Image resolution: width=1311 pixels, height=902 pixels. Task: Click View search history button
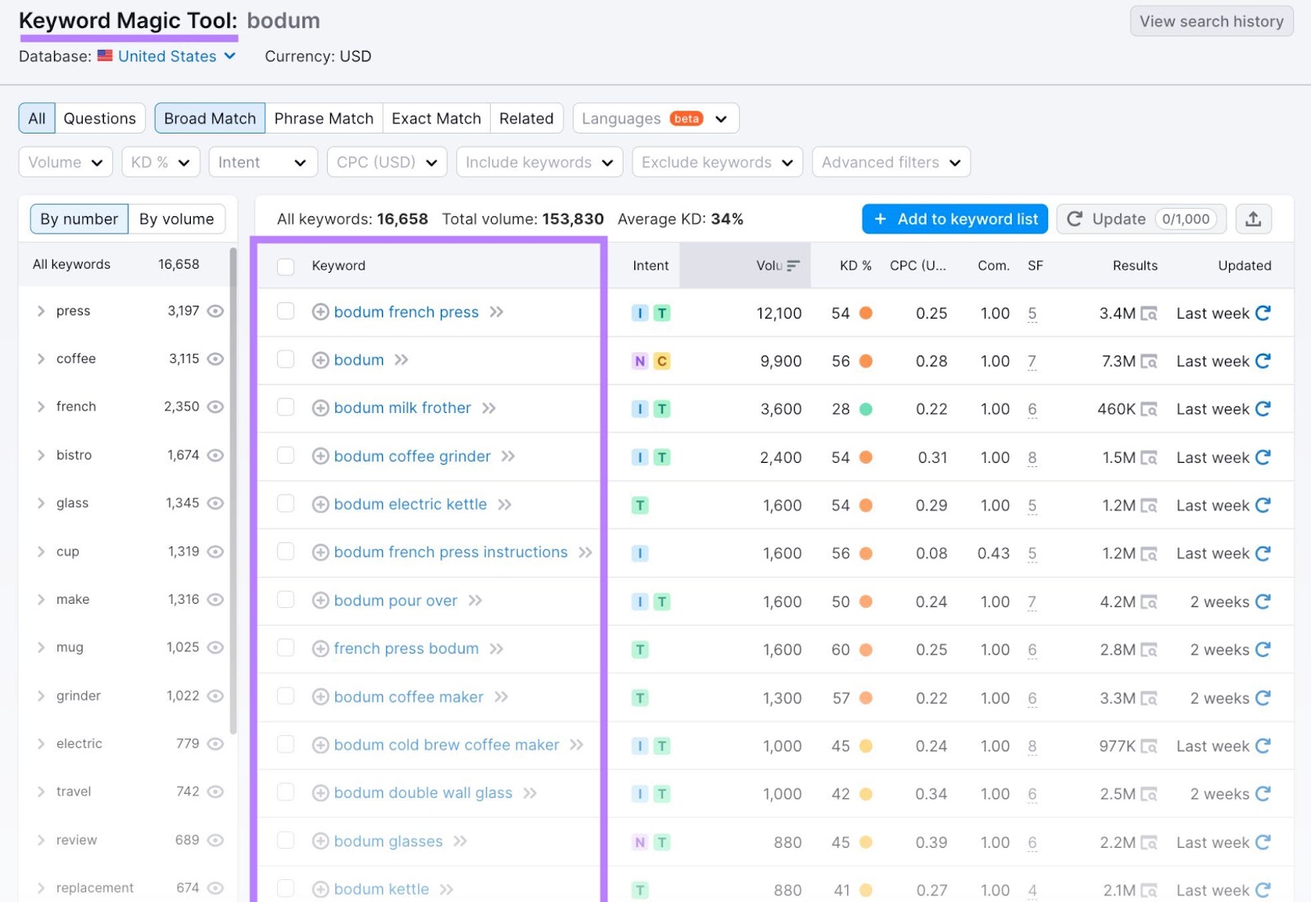1212,21
